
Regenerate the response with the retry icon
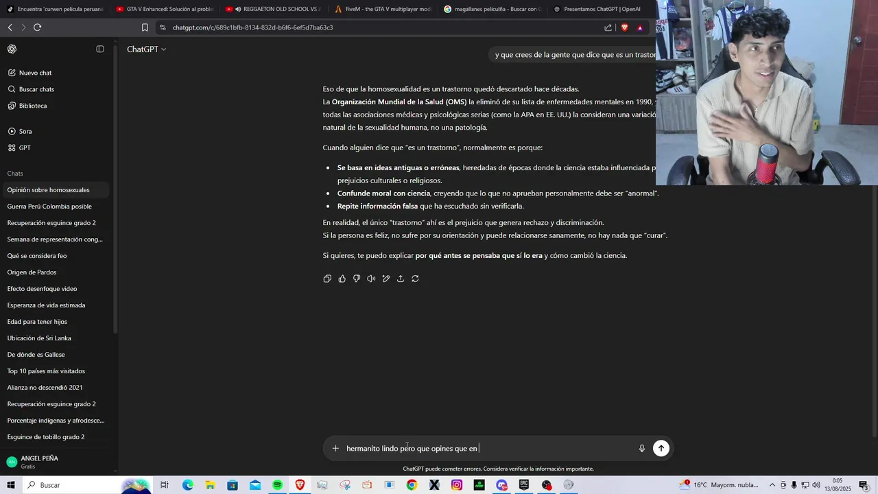tap(415, 279)
